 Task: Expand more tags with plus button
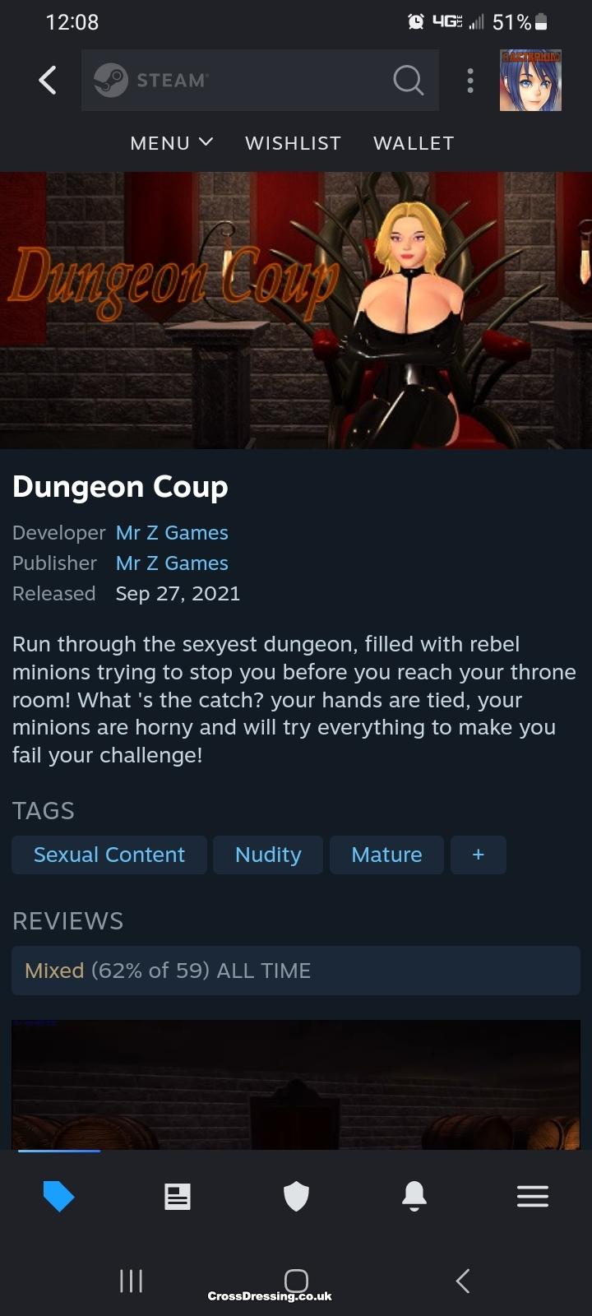pos(479,855)
